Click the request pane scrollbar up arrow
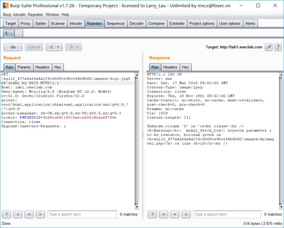Screen dimensions: 284x228 [x=137, y=75]
